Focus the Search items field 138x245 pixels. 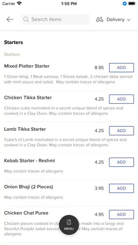(55, 19)
